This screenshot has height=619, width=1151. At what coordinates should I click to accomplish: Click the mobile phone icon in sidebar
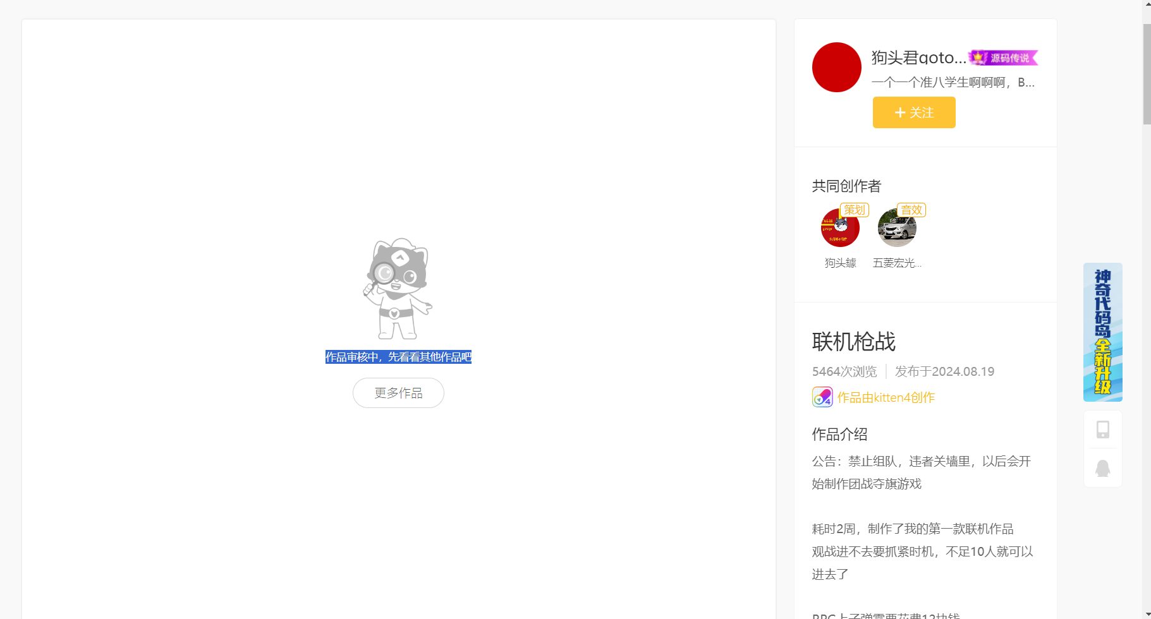tap(1103, 430)
